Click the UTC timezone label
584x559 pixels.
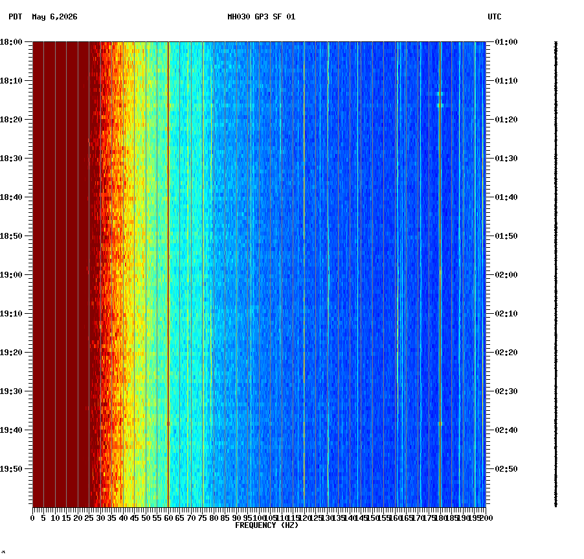pyautogui.click(x=495, y=17)
